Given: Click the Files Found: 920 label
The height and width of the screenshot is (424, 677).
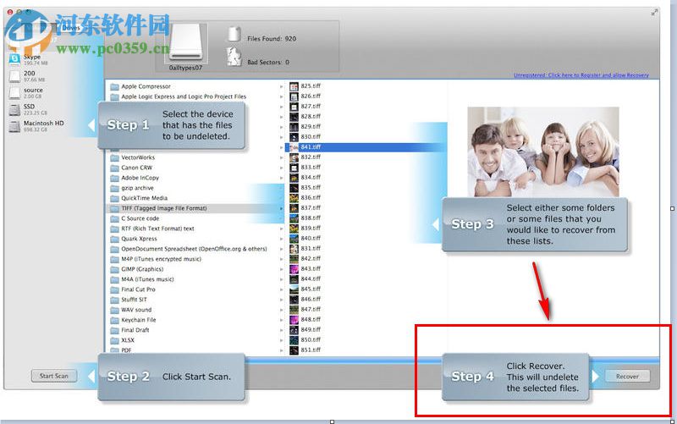Looking at the screenshot, I should click(272, 39).
